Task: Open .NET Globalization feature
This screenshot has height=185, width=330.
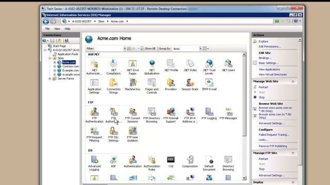Action: coord(152,67)
